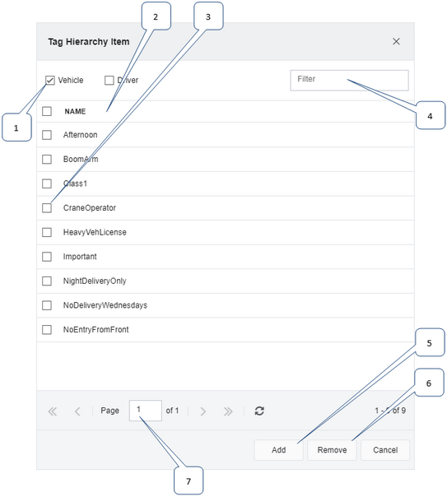Viewport: 447px width, 497px height.
Task: Check the CraneOperator row checkbox
Action: [47, 208]
